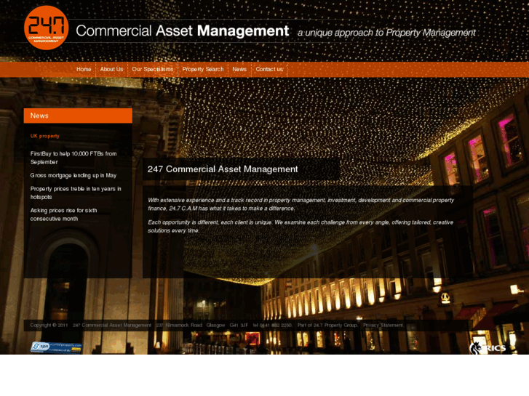The width and height of the screenshot is (529, 396).
Task: Open the SPN Scottish Property badge
Action: pyautogui.click(x=56, y=347)
